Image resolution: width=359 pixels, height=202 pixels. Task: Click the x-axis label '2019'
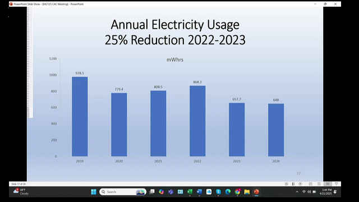pyautogui.click(x=80, y=161)
